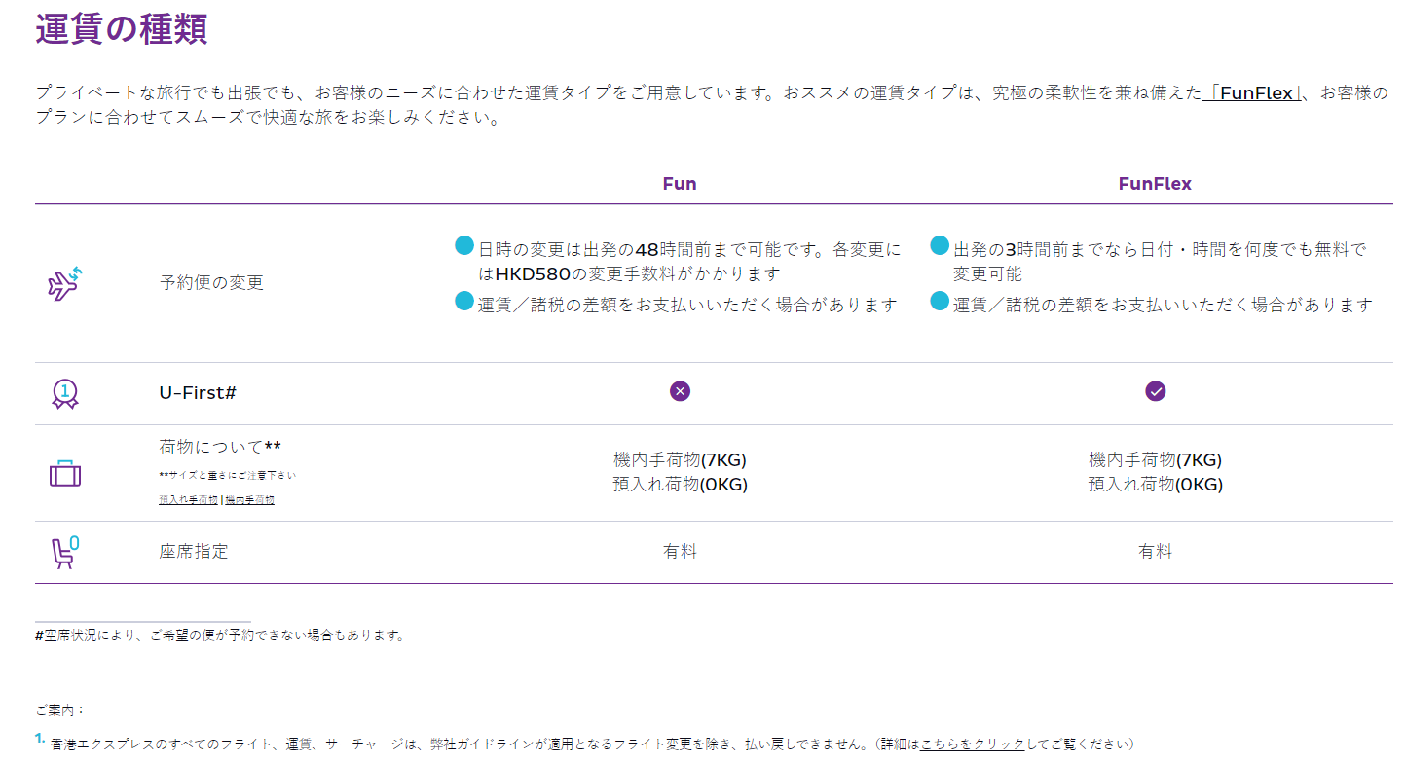Click the airplane flight change icon

[64, 283]
